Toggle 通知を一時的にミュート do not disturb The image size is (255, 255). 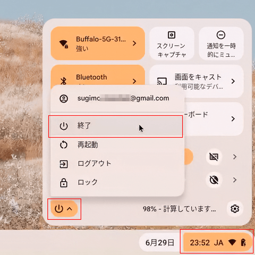(221, 44)
